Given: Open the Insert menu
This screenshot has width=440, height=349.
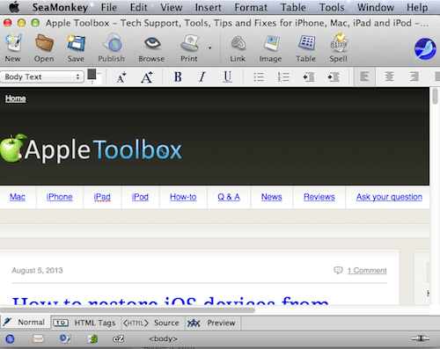Looking at the screenshot, I should click(x=209, y=7).
